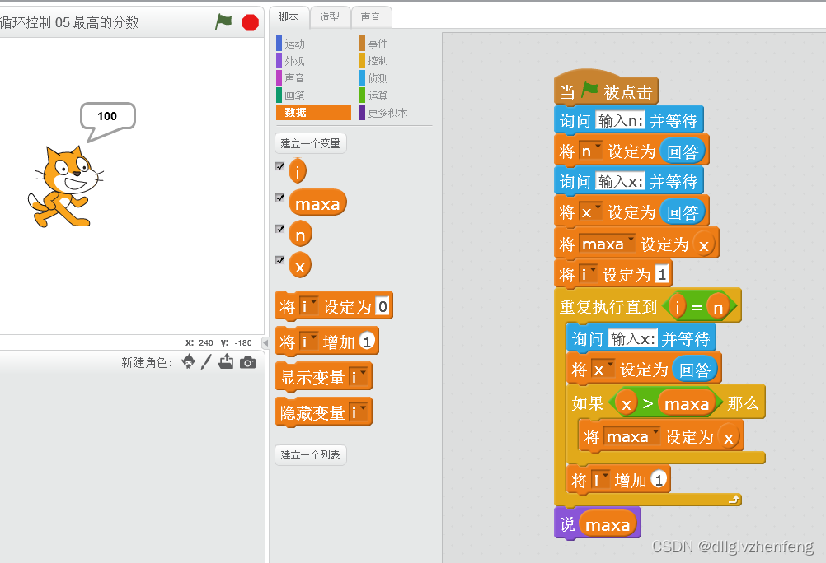This screenshot has height=563, width=826.
Task: Click the value 1 field in script 将 i 设定为 block
Action: click(662, 273)
